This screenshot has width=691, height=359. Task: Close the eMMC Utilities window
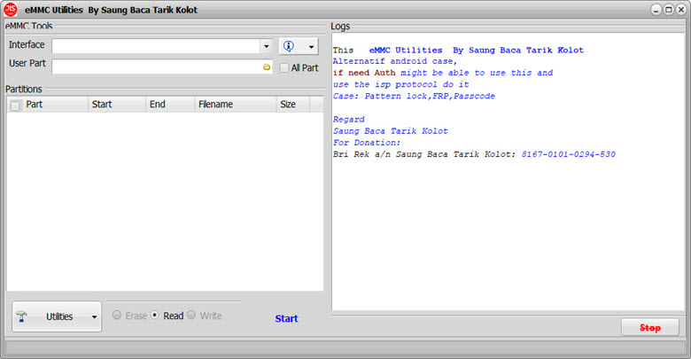(x=681, y=10)
